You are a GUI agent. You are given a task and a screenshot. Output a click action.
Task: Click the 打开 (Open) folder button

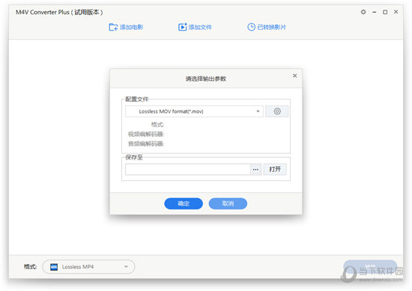pyautogui.click(x=275, y=169)
